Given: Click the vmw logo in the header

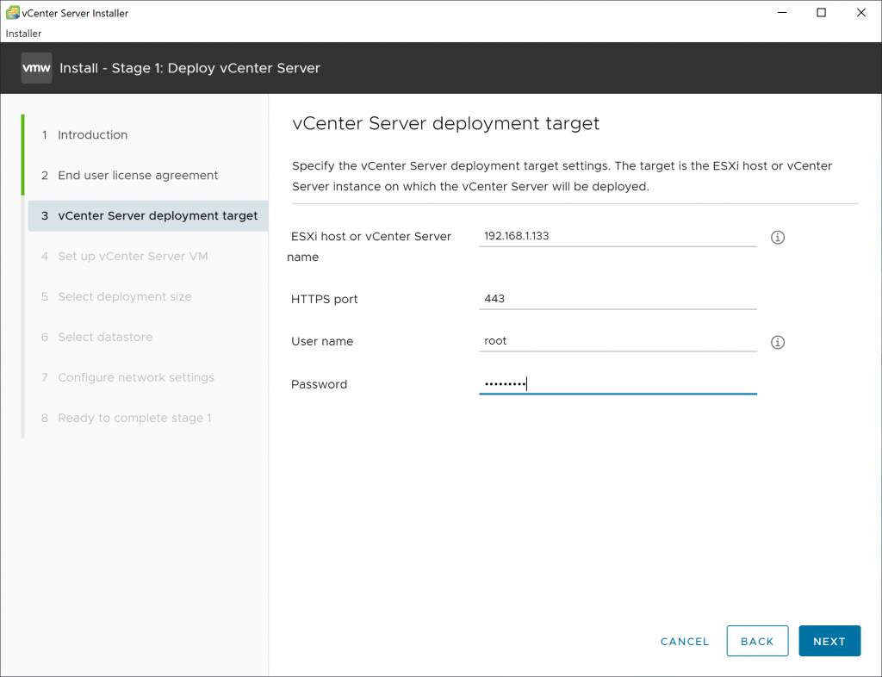Looking at the screenshot, I should (36, 68).
